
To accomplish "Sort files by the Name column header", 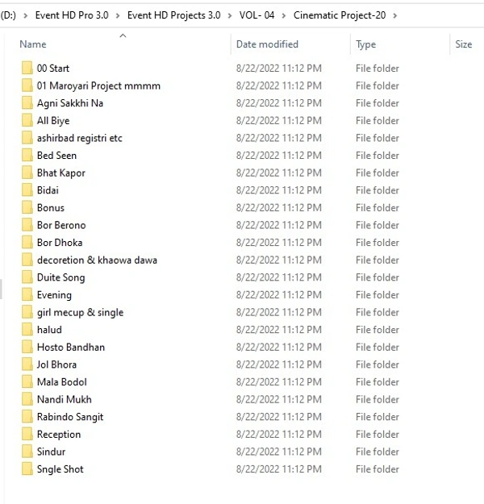I will click(33, 44).
